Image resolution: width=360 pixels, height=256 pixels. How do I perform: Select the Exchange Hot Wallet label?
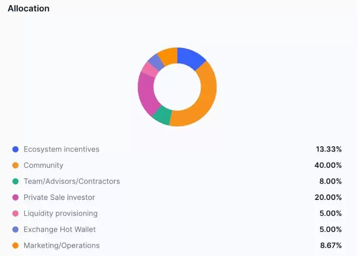point(60,229)
